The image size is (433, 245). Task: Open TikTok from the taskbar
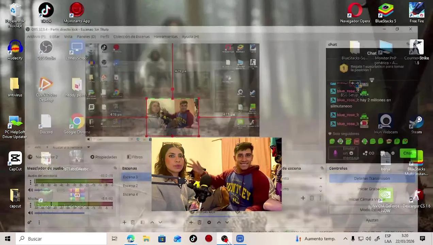click(193, 239)
